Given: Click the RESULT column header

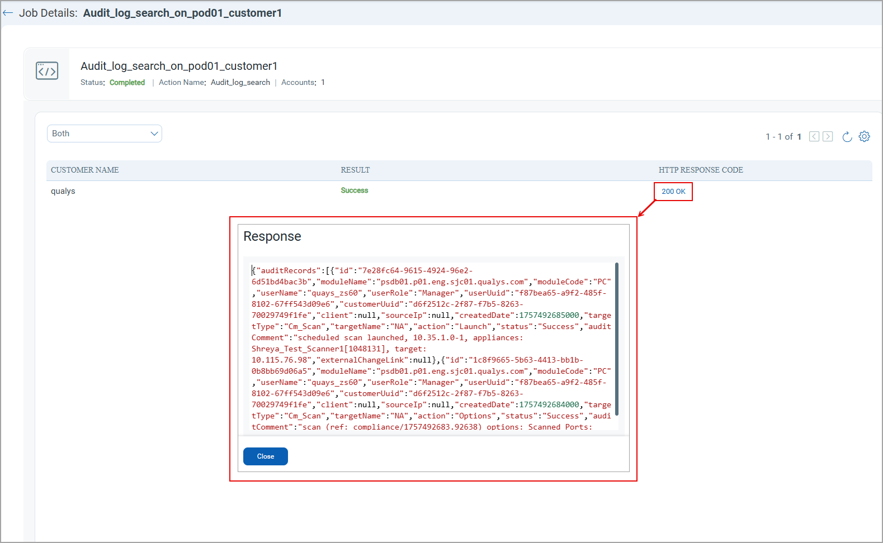Looking at the screenshot, I should pyautogui.click(x=356, y=170).
